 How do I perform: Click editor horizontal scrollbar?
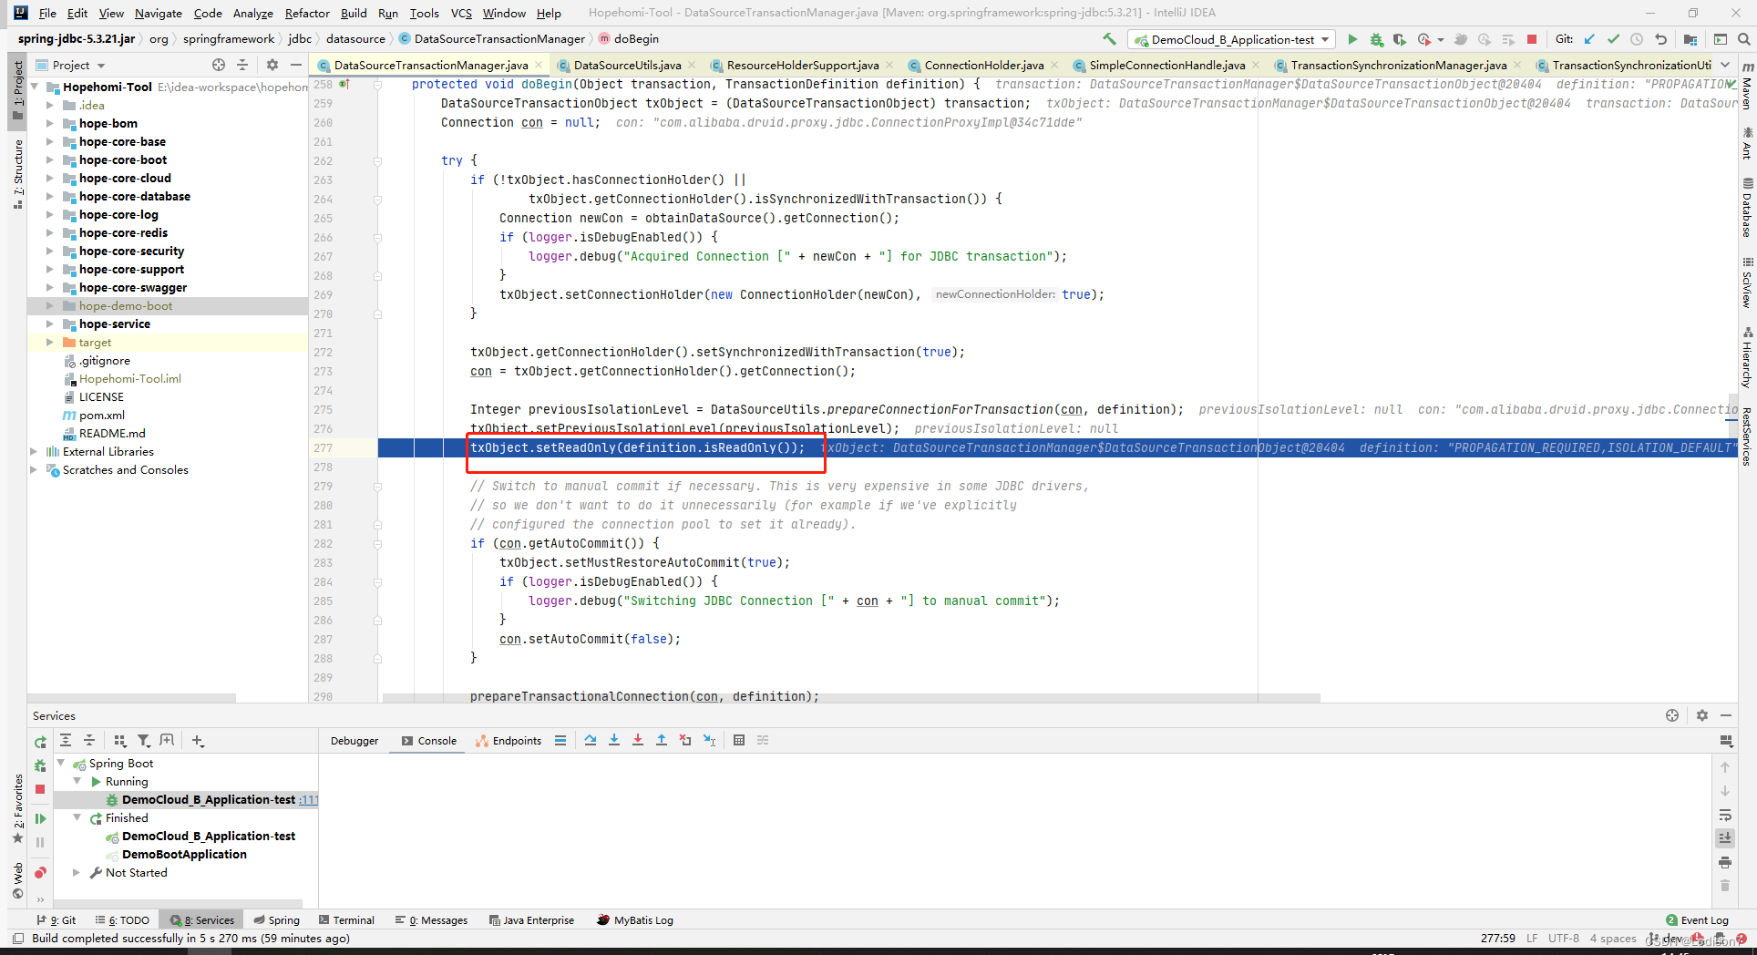[x=851, y=698]
